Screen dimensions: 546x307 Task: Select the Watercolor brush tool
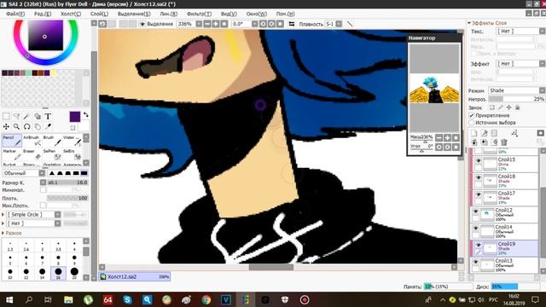(73, 141)
